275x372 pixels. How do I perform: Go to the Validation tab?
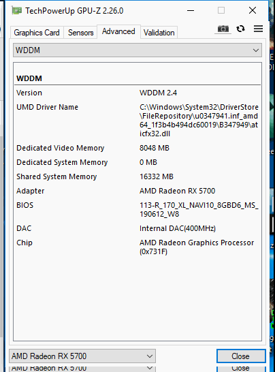coord(159,33)
